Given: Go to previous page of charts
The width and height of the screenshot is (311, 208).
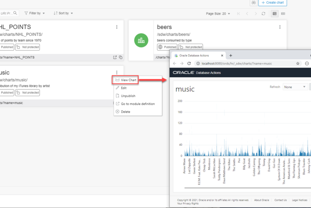Looking at the screenshot, I should [x=247, y=14].
